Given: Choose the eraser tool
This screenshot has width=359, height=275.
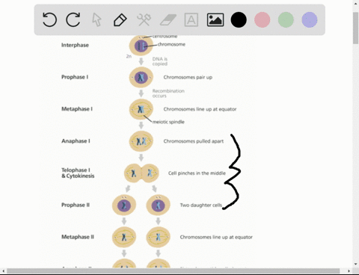Looking at the screenshot, I should coord(168,20).
